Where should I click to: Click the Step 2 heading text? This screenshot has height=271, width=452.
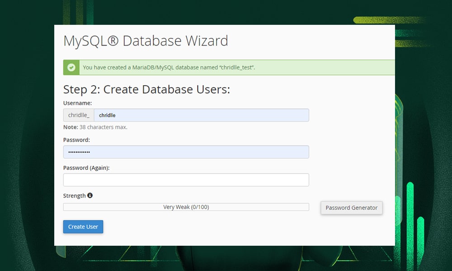(x=146, y=89)
